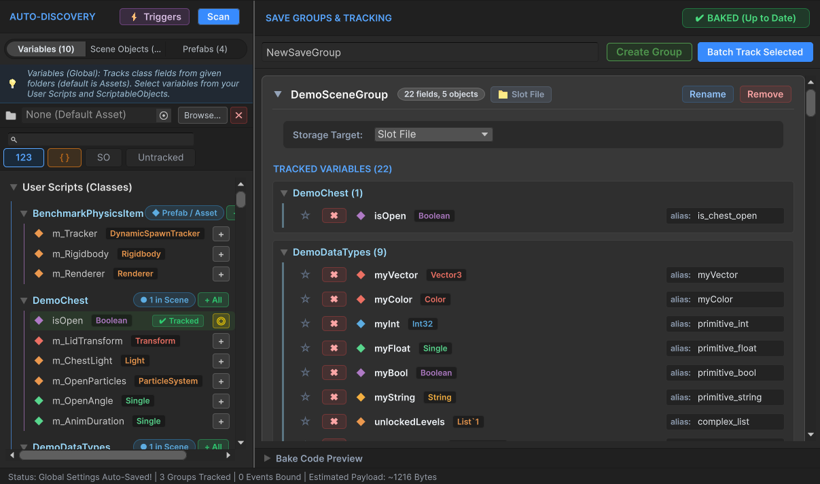The image size is (820, 484).
Task: Switch to Variables (10) tab
Action: 46,49
